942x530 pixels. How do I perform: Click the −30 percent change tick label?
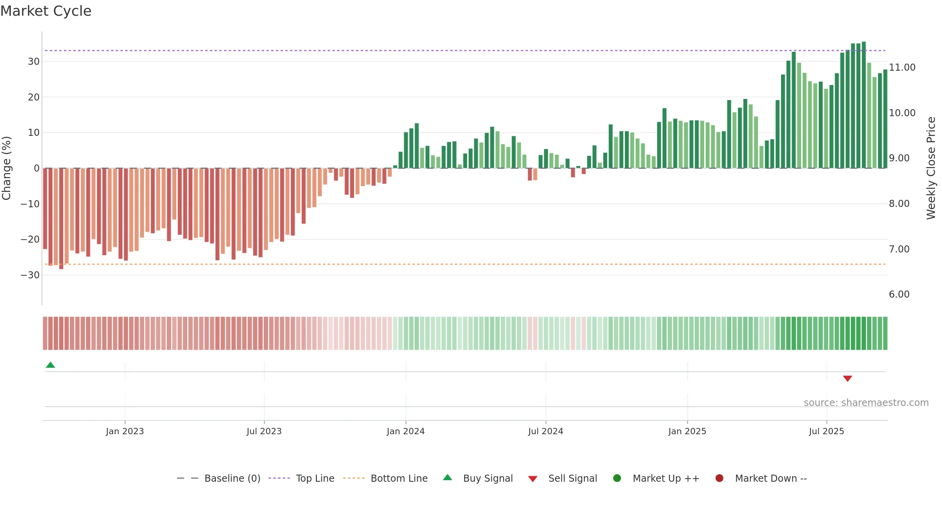[30, 275]
